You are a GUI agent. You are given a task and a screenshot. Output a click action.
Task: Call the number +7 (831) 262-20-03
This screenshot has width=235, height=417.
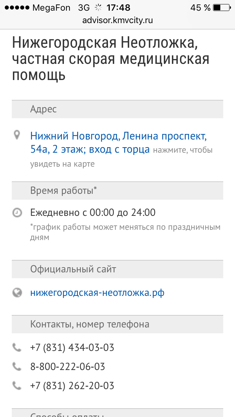tap(72, 386)
